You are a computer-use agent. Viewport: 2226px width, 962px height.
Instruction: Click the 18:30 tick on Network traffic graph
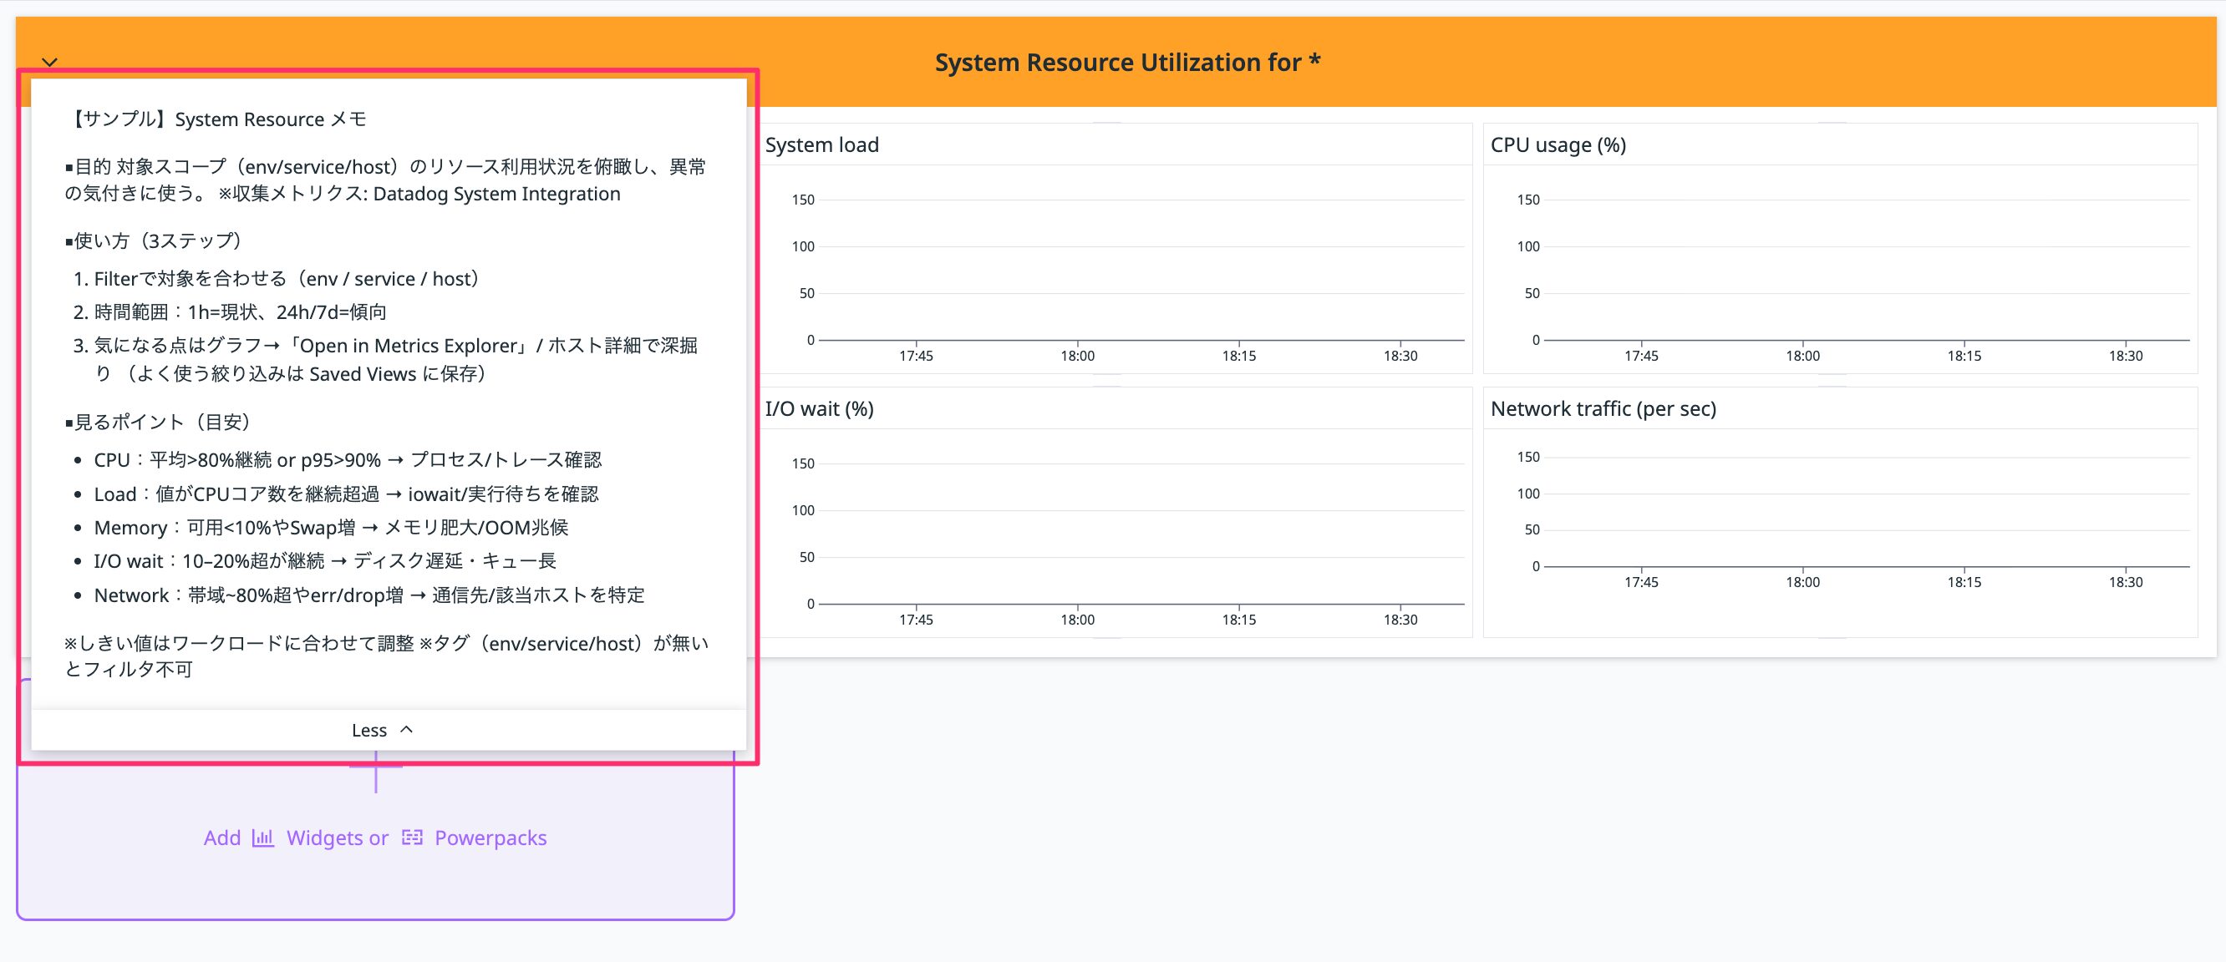[x=2126, y=582]
